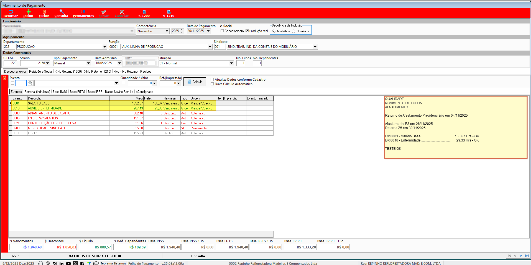Viewport: 531px width, 265px height.
Task: Check Trava Cálculo Automático
Action: pyautogui.click(x=212, y=84)
